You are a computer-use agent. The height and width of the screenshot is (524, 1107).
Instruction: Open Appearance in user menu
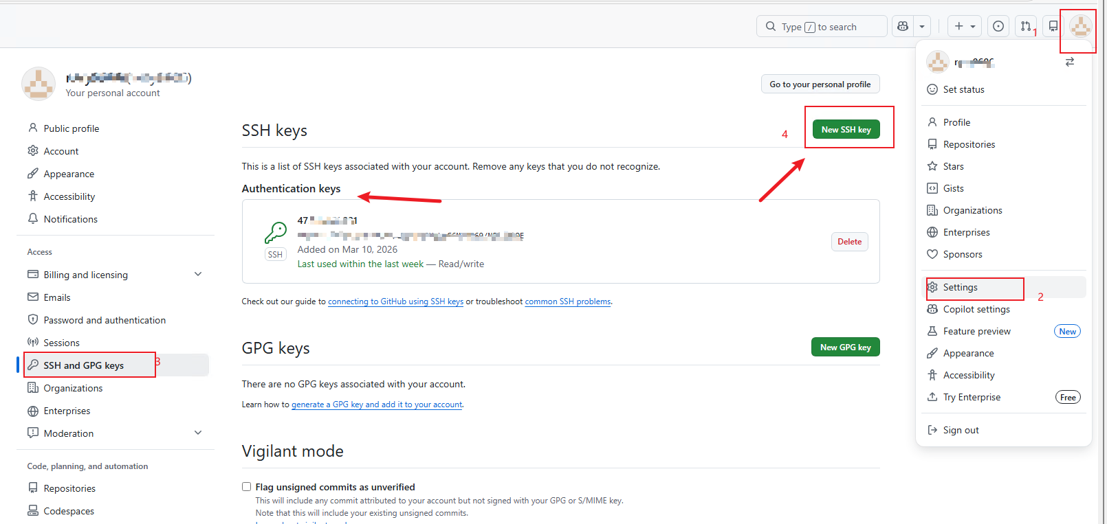pyautogui.click(x=1004, y=353)
